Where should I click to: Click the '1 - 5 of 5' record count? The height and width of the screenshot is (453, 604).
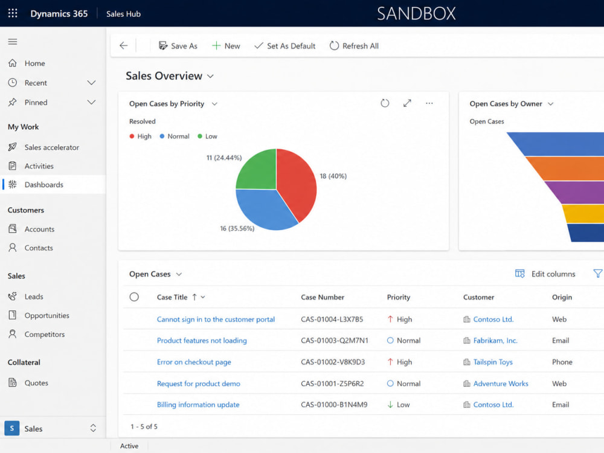144,426
